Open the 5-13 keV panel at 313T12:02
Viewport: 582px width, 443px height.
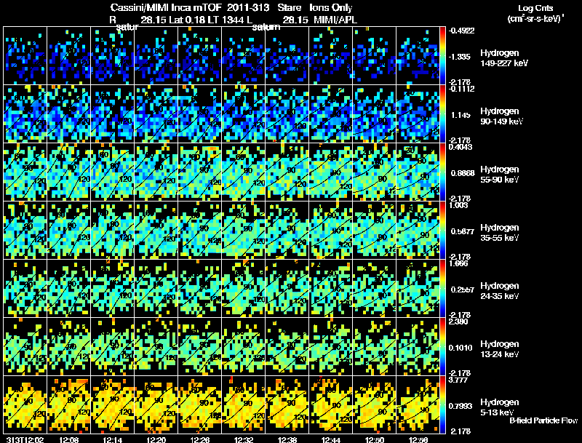(25, 405)
